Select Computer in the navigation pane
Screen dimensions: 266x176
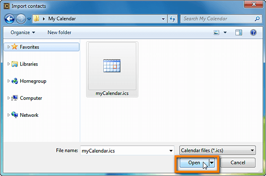coord(31,98)
